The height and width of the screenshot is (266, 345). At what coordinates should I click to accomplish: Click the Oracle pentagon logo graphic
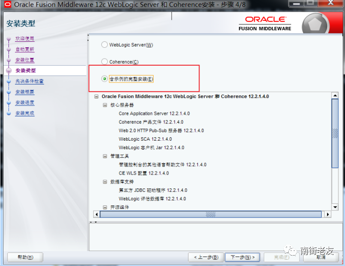[315, 24]
